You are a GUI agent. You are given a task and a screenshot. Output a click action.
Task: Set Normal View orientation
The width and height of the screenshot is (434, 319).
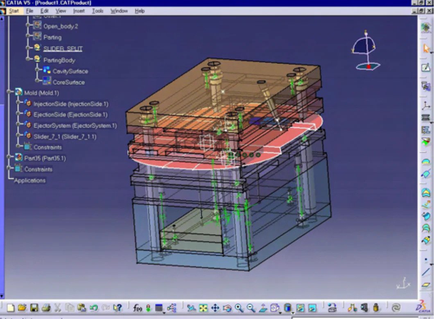[x=263, y=308]
